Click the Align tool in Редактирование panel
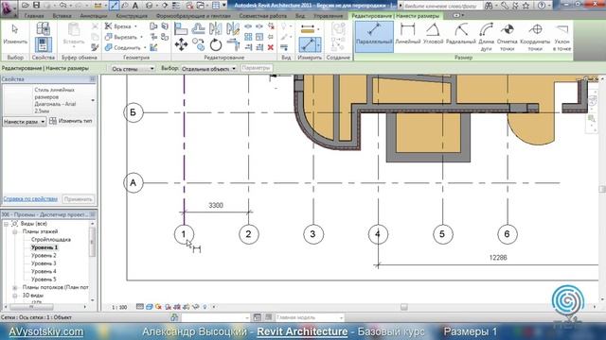 [x=181, y=28]
